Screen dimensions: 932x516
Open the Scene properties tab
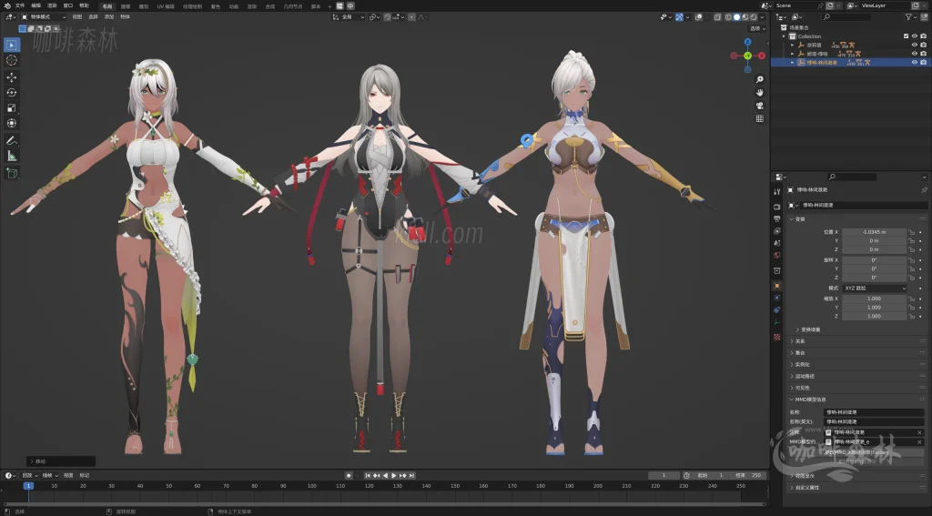pos(777,243)
